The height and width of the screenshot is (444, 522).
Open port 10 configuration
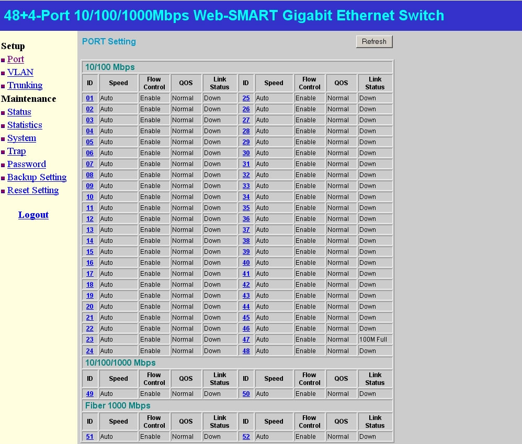90,197
